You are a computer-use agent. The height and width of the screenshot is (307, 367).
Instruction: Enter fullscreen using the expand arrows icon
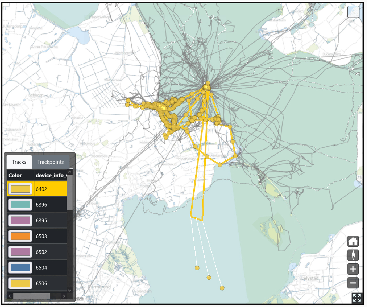[x=357, y=298]
